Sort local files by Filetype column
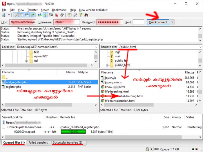 (83, 72)
